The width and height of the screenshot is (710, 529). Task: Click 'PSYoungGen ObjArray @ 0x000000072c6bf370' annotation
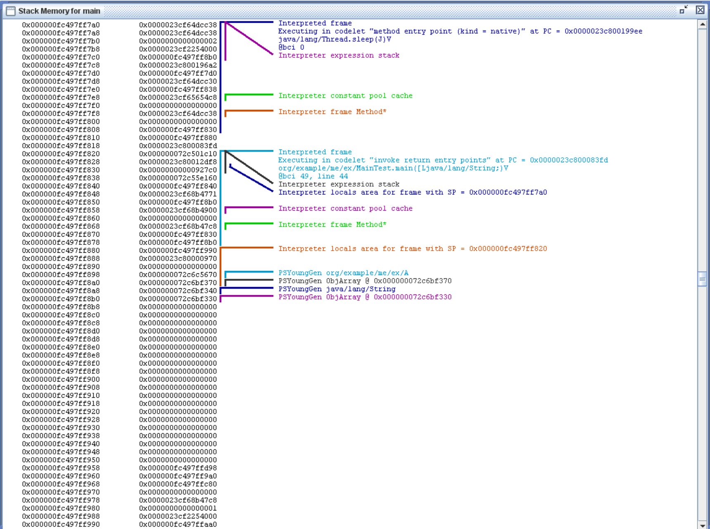[x=365, y=281]
